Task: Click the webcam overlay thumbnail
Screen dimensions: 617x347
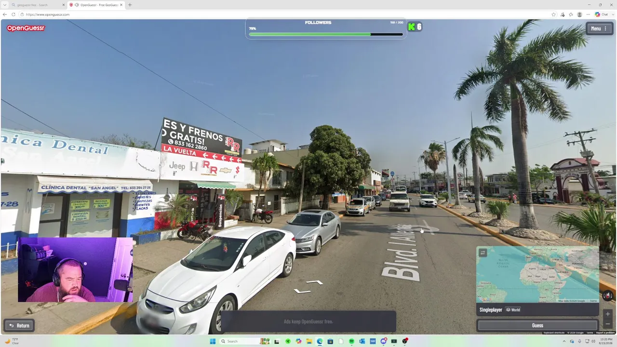Action: (x=75, y=269)
